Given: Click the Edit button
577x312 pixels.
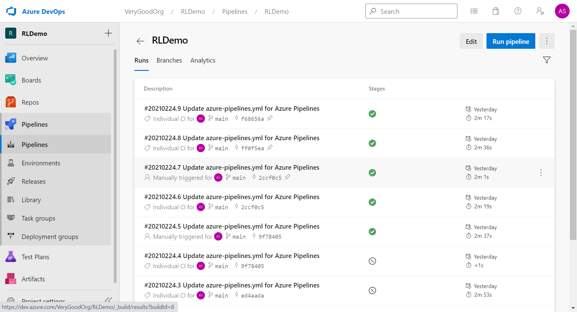Looking at the screenshot, I should tap(471, 41).
